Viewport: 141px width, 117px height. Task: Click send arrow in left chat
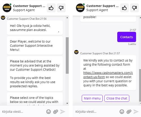coord(63,112)
